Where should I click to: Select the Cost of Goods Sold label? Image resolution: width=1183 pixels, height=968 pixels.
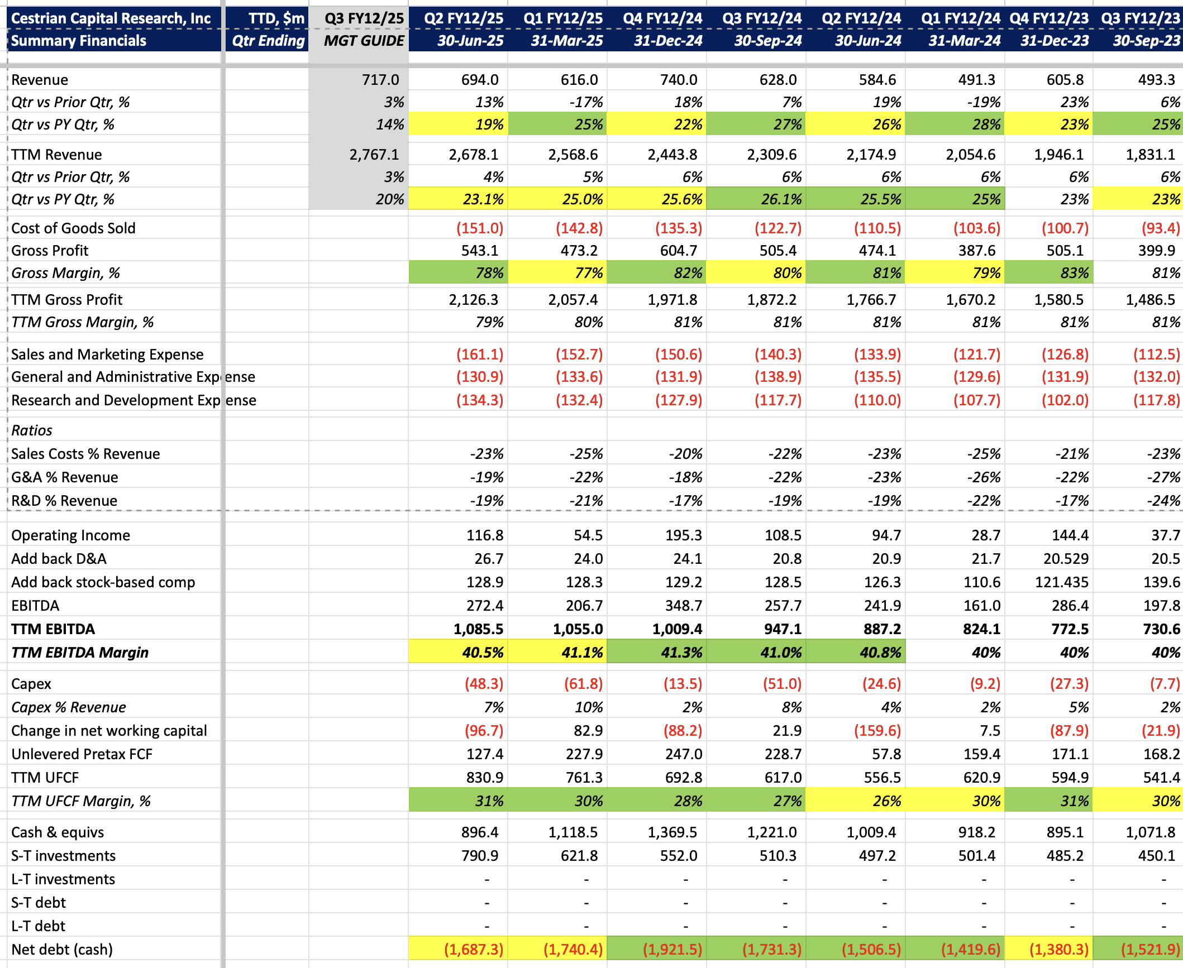(x=73, y=228)
